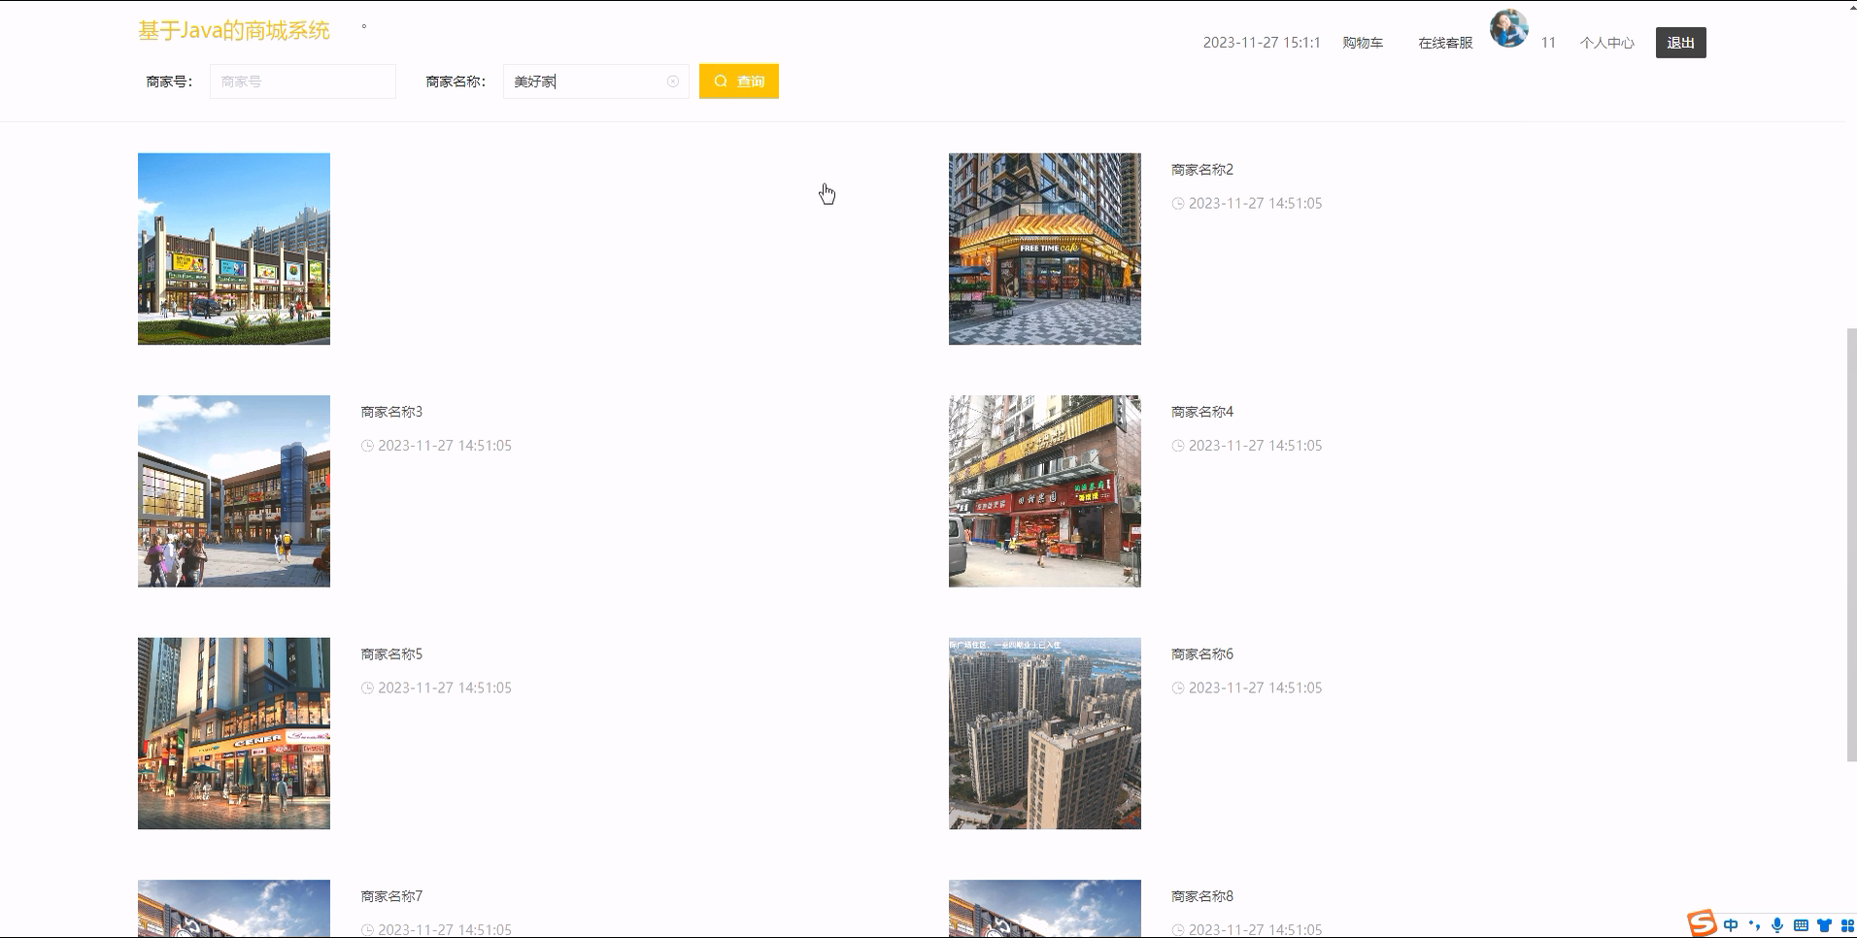This screenshot has height=938, width=1857.
Task: Open 在线客服 customer service
Action: coord(1444,43)
